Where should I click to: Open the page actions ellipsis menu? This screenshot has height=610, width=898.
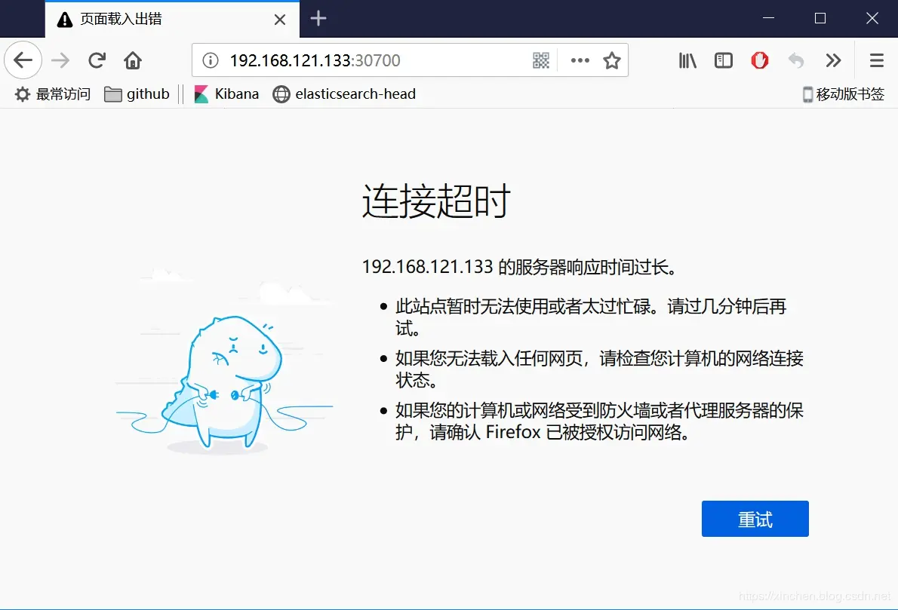click(580, 60)
